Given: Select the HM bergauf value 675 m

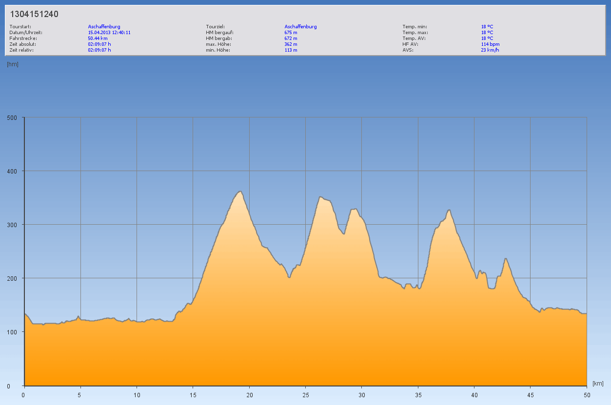Looking at the screenshot, I should click(291, 32).
